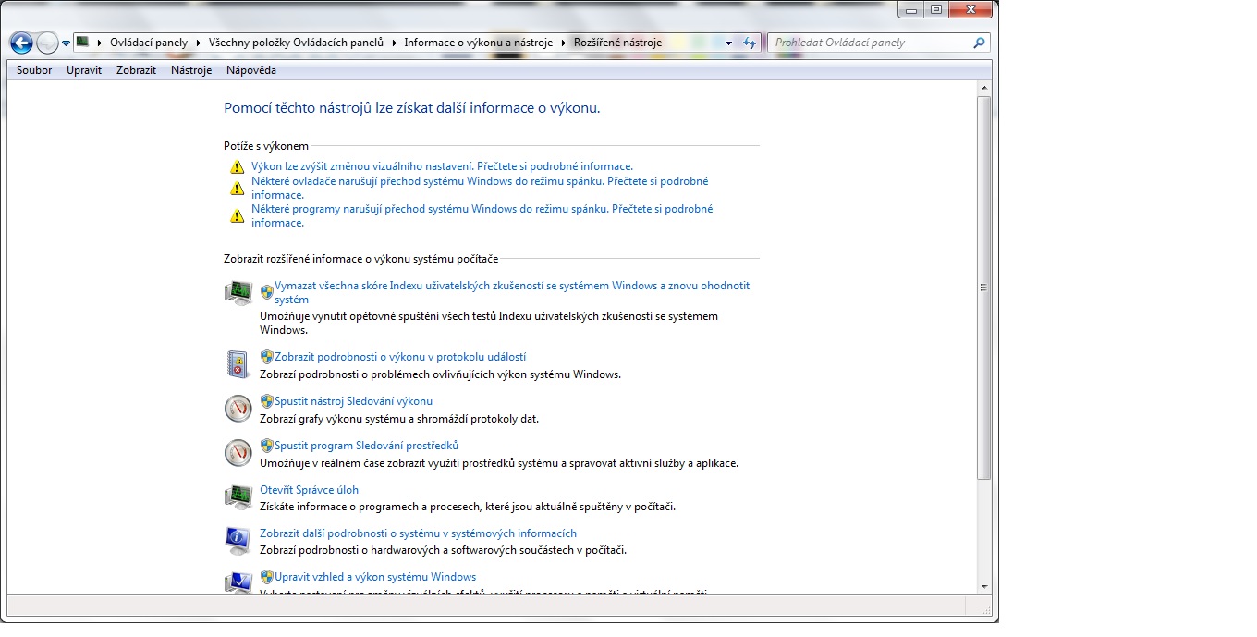Click the System Information monitor icon
Viewport: 1257px width, 637px height.
click(x=238, y=541)
